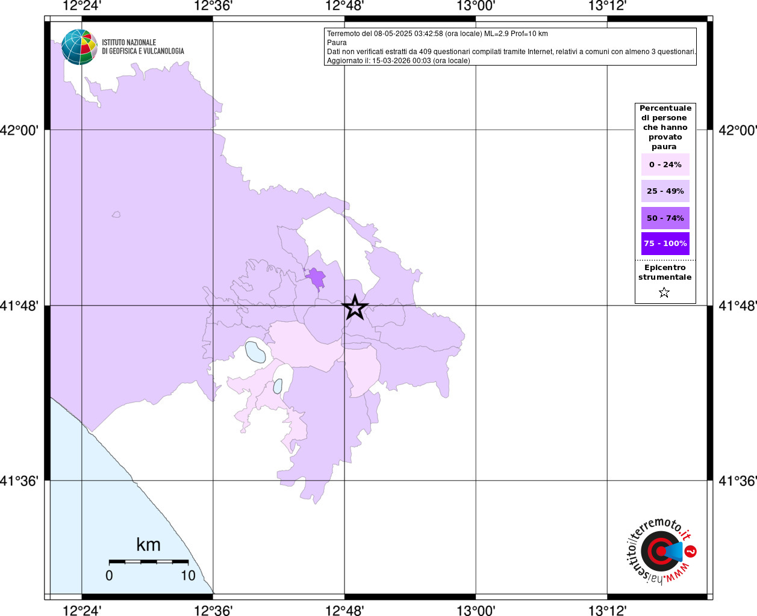
Task: Click the 25 - 49% legend swatch
Action: point(665,191)
